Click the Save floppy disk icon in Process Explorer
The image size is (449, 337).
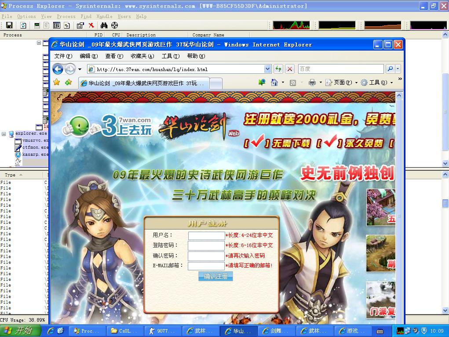click(x=9, y=25)
